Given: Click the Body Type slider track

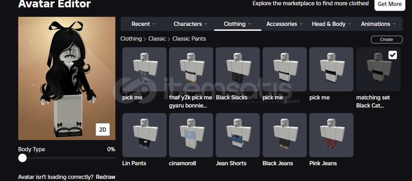Looking at the screenshot, I should click(x=67, y=158).
